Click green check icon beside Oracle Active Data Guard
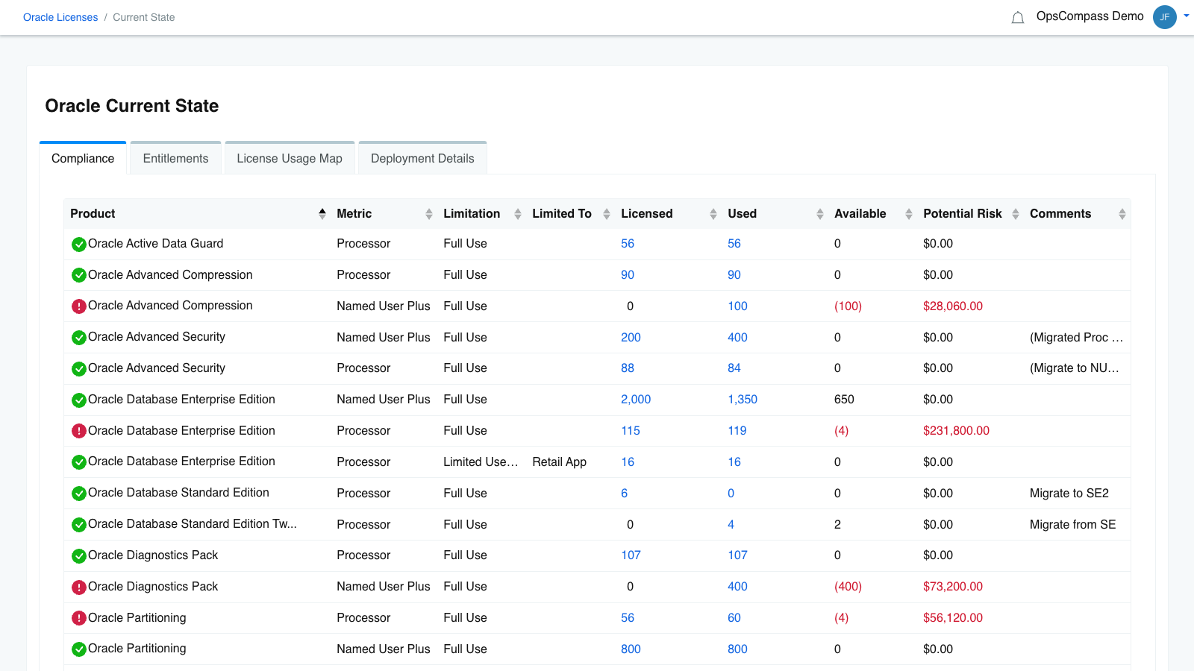 coord(78,244)
